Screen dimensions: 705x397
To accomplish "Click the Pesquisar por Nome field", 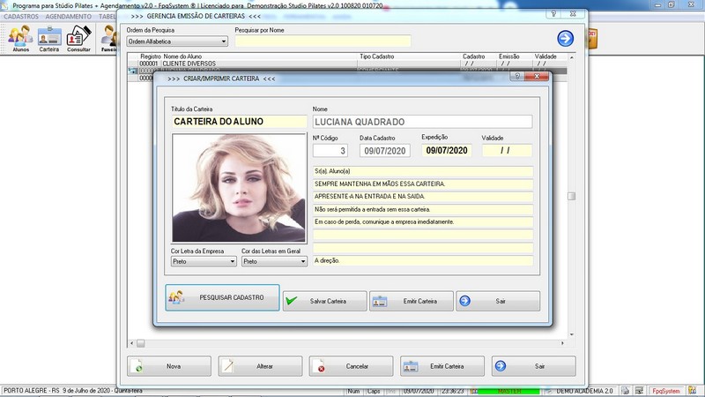I will [x=323, y=41].
